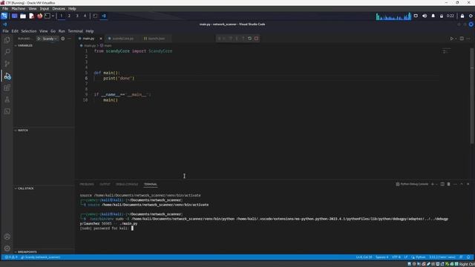The image size is (475, 267).
Task: Stop the debug session with red square
Action: pos(256,39)
